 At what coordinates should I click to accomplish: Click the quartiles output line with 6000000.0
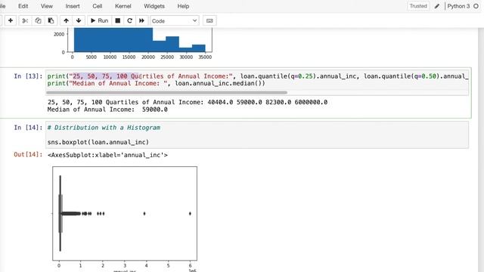click(188, 102)
